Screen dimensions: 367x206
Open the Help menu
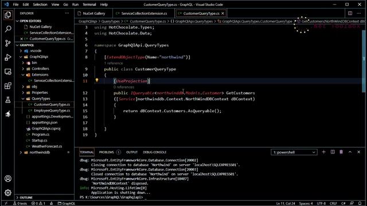pos(104,5)
